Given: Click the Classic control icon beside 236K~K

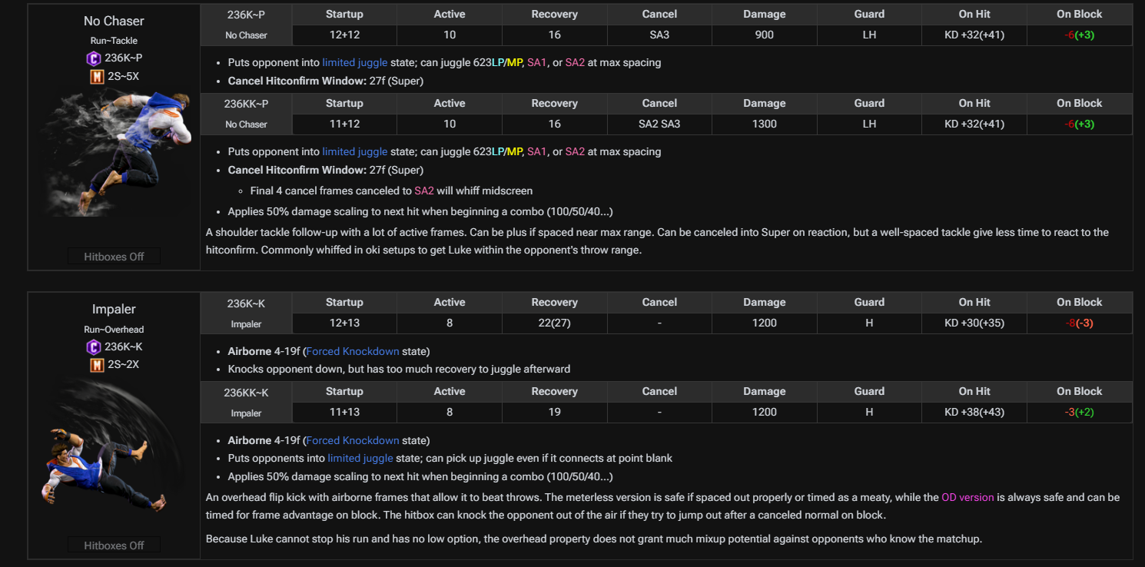Looking at the screenshot, I should (x=94, y=347).
